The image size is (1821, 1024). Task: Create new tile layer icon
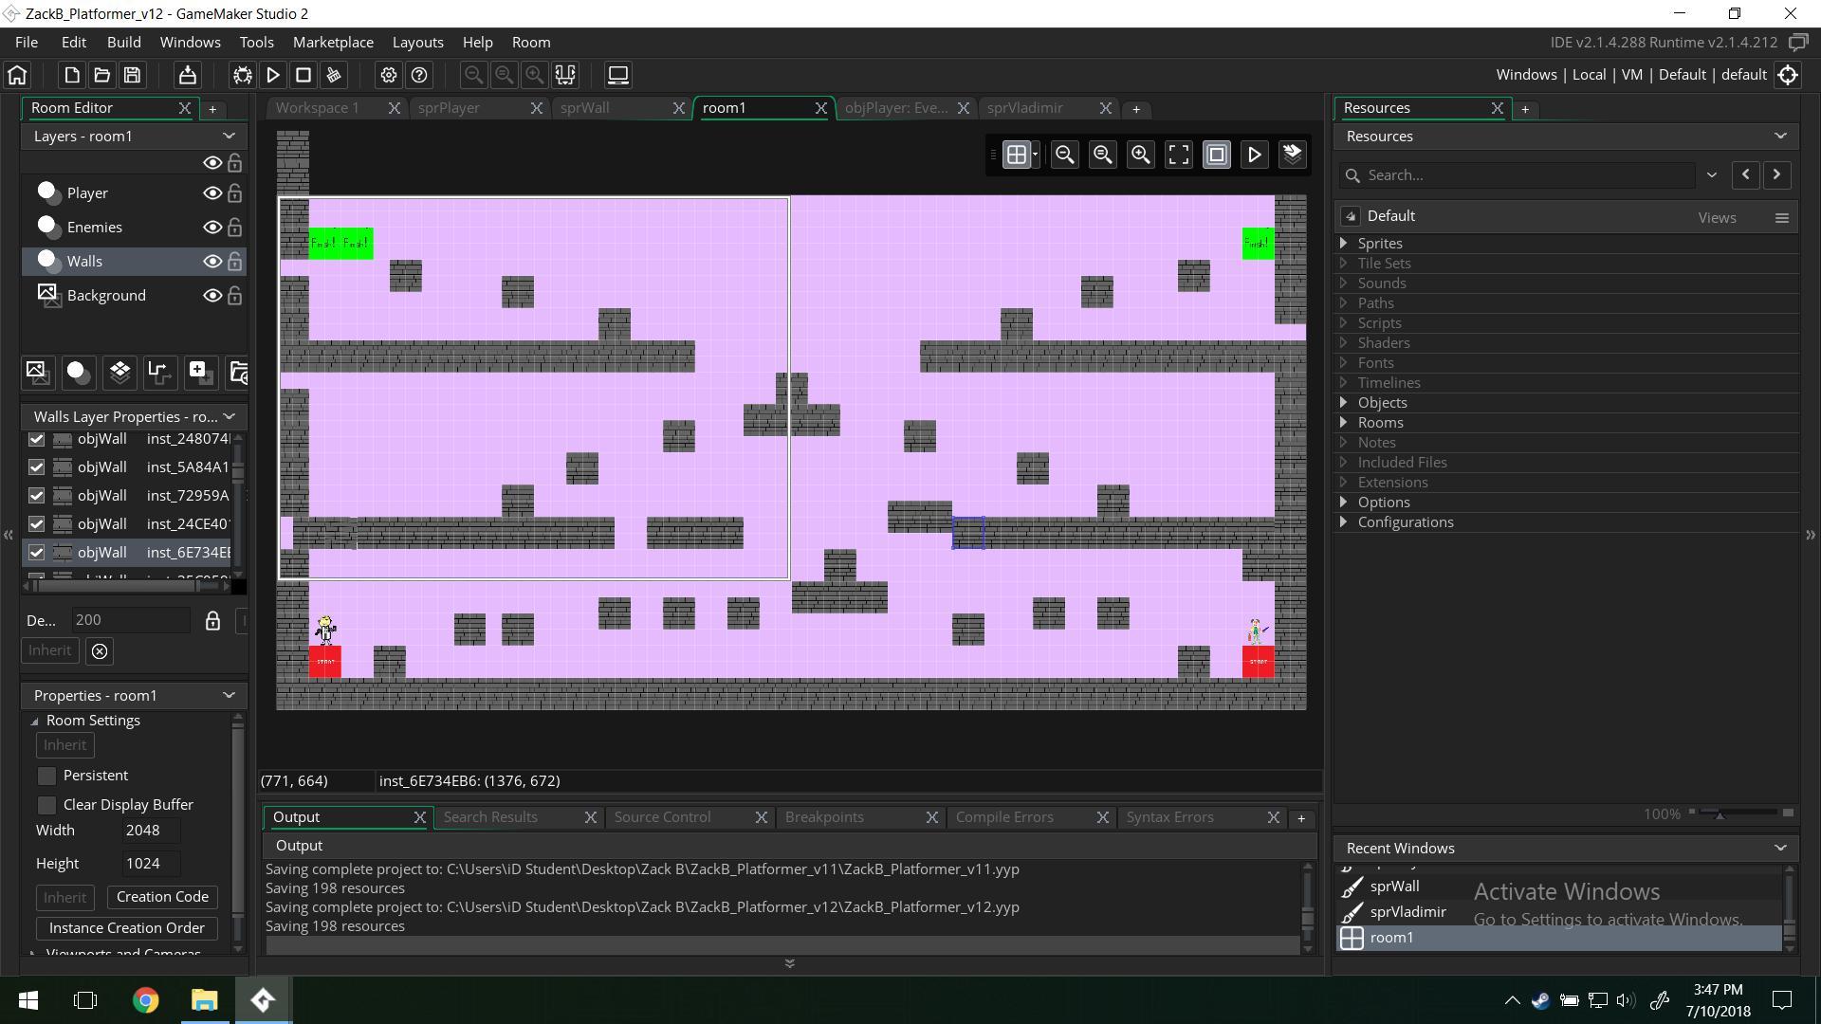(120, 373)
